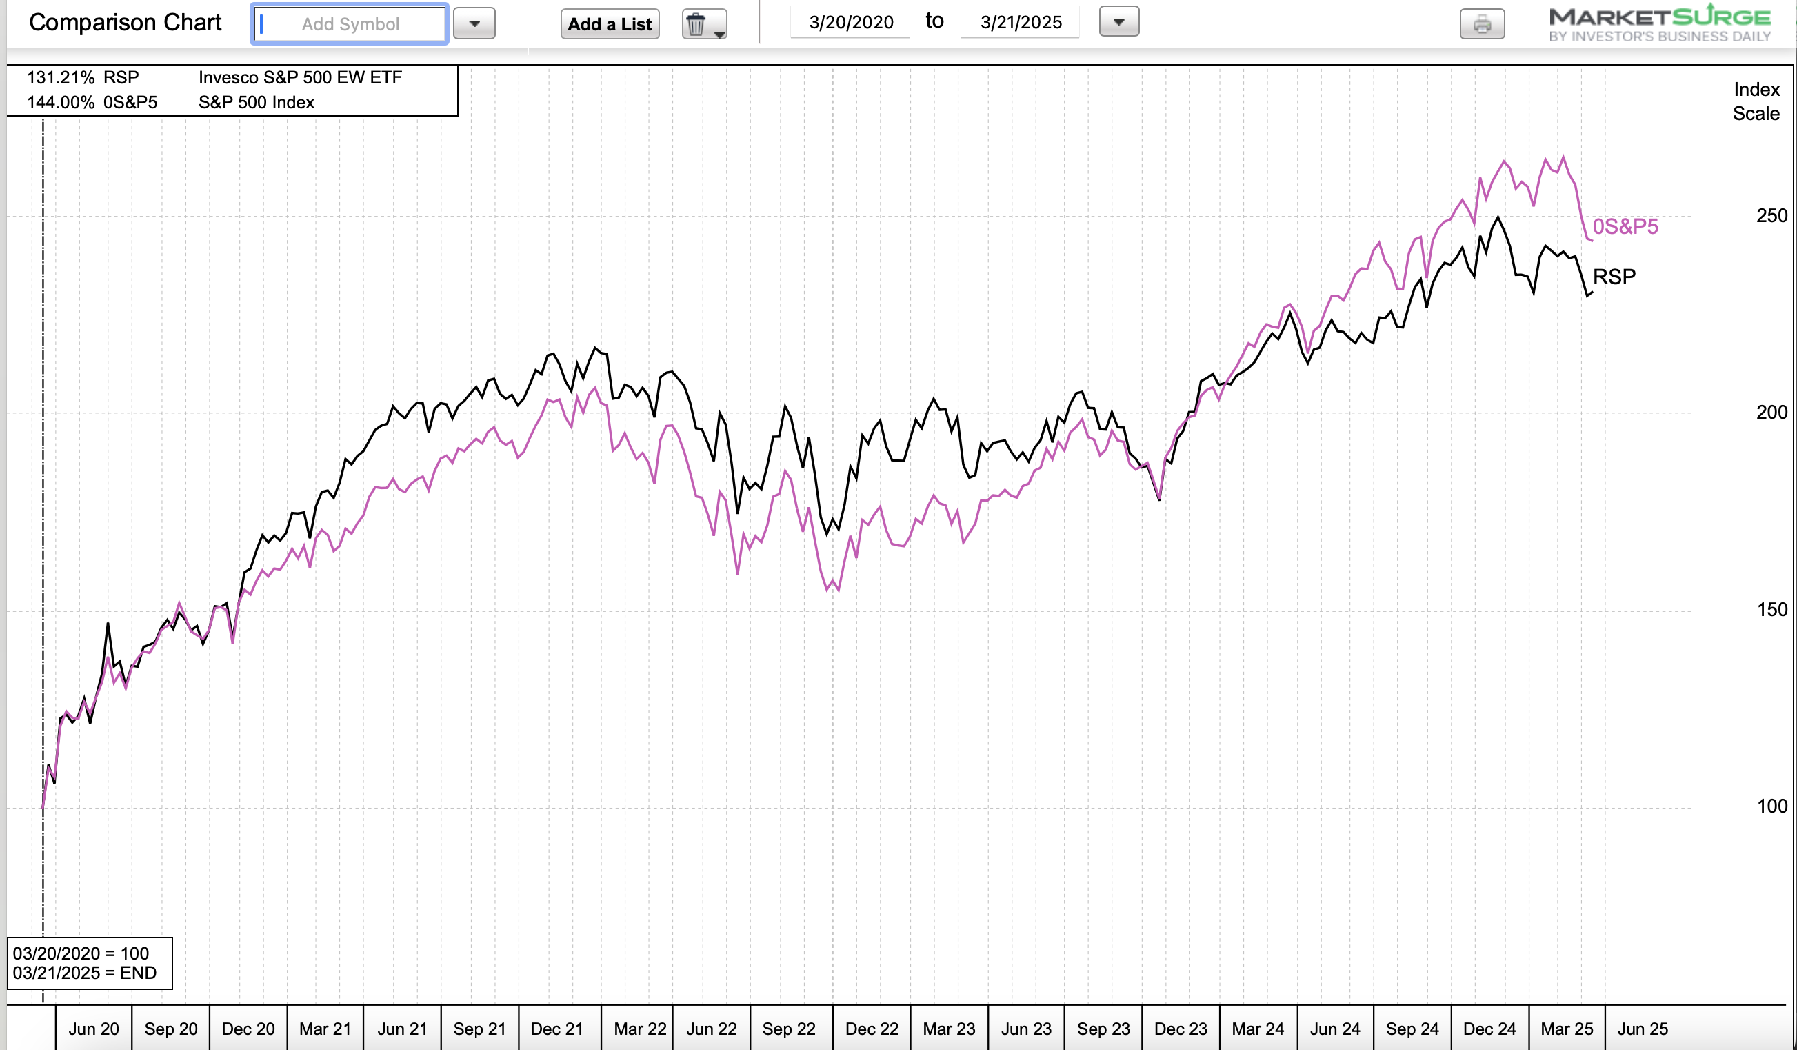This screenshot has width=1797, height=1050.
Task: Click the Sep 22 axis label
Action: click(x=789, y=1029)
